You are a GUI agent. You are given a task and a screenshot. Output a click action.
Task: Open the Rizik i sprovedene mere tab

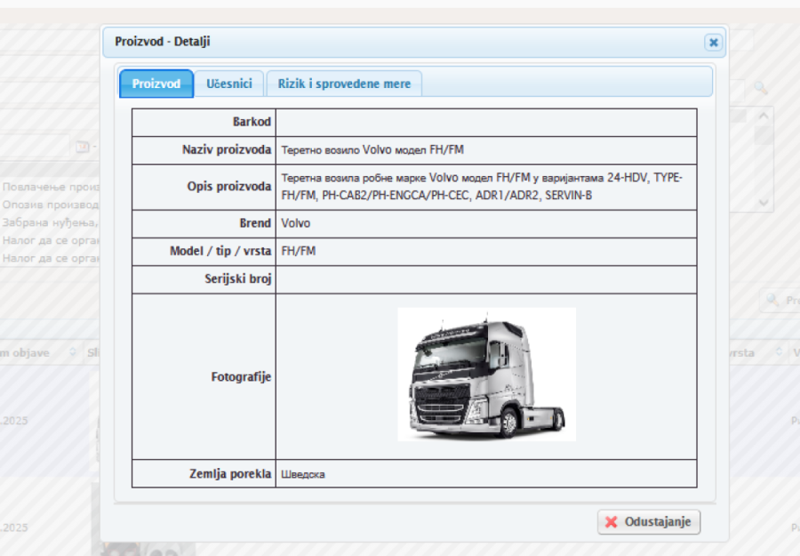point(344,84)
